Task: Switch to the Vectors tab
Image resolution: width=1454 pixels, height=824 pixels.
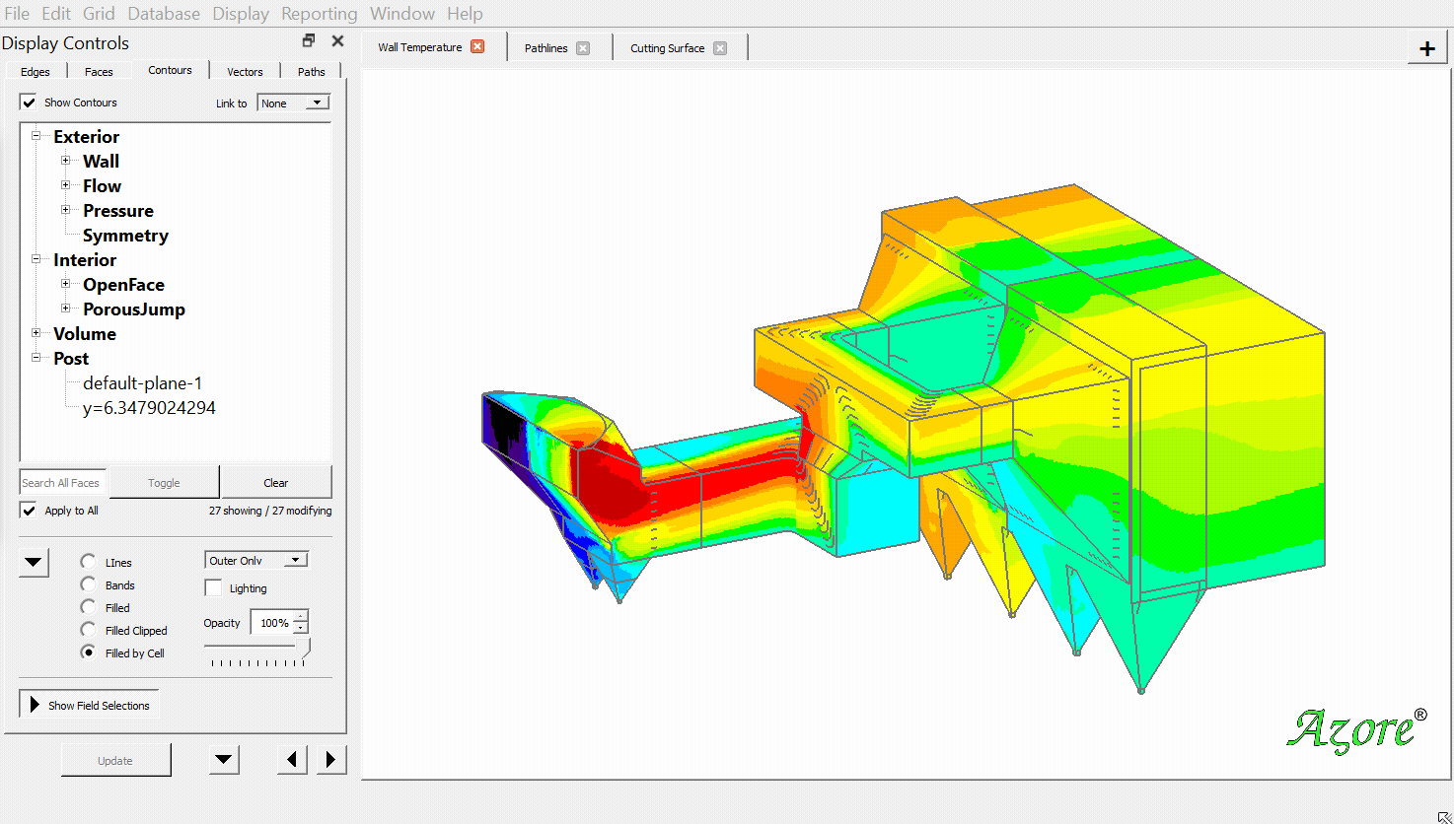Action: click(245, 71)
